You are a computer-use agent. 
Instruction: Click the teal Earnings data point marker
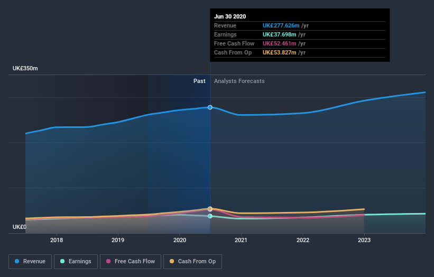tap(210, 216)
